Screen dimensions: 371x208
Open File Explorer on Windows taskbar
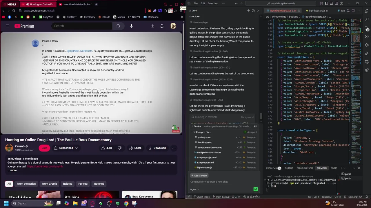75,203
